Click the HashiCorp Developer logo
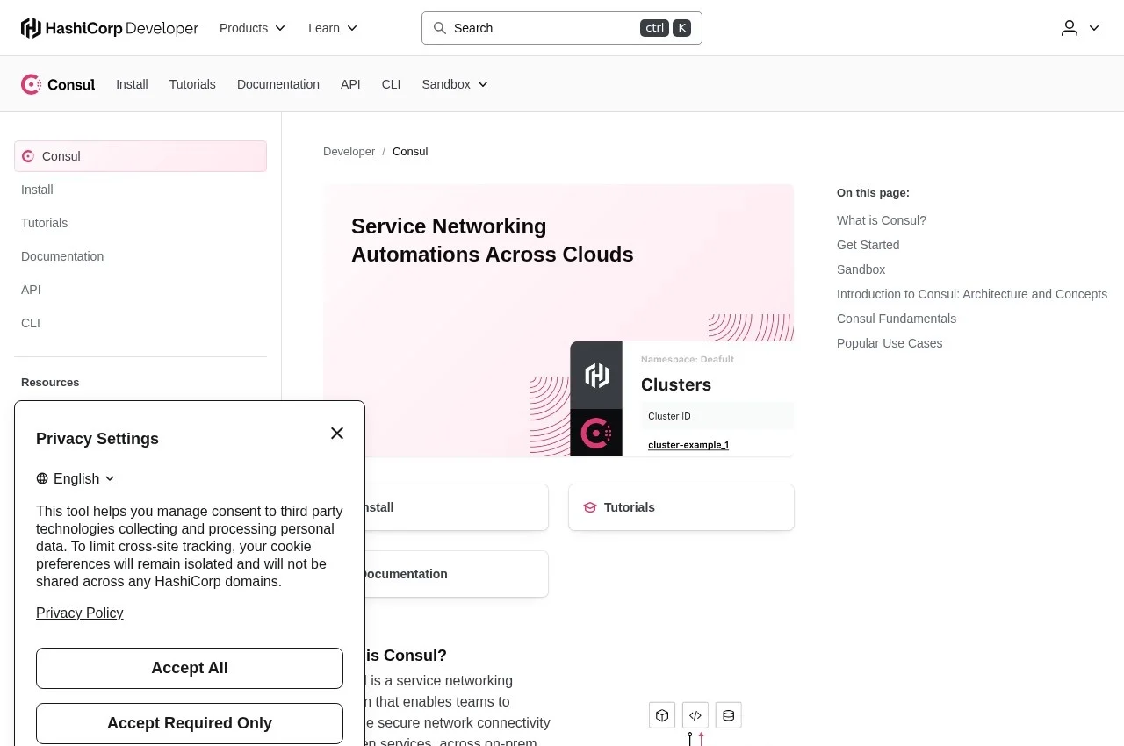 [110, 28]
